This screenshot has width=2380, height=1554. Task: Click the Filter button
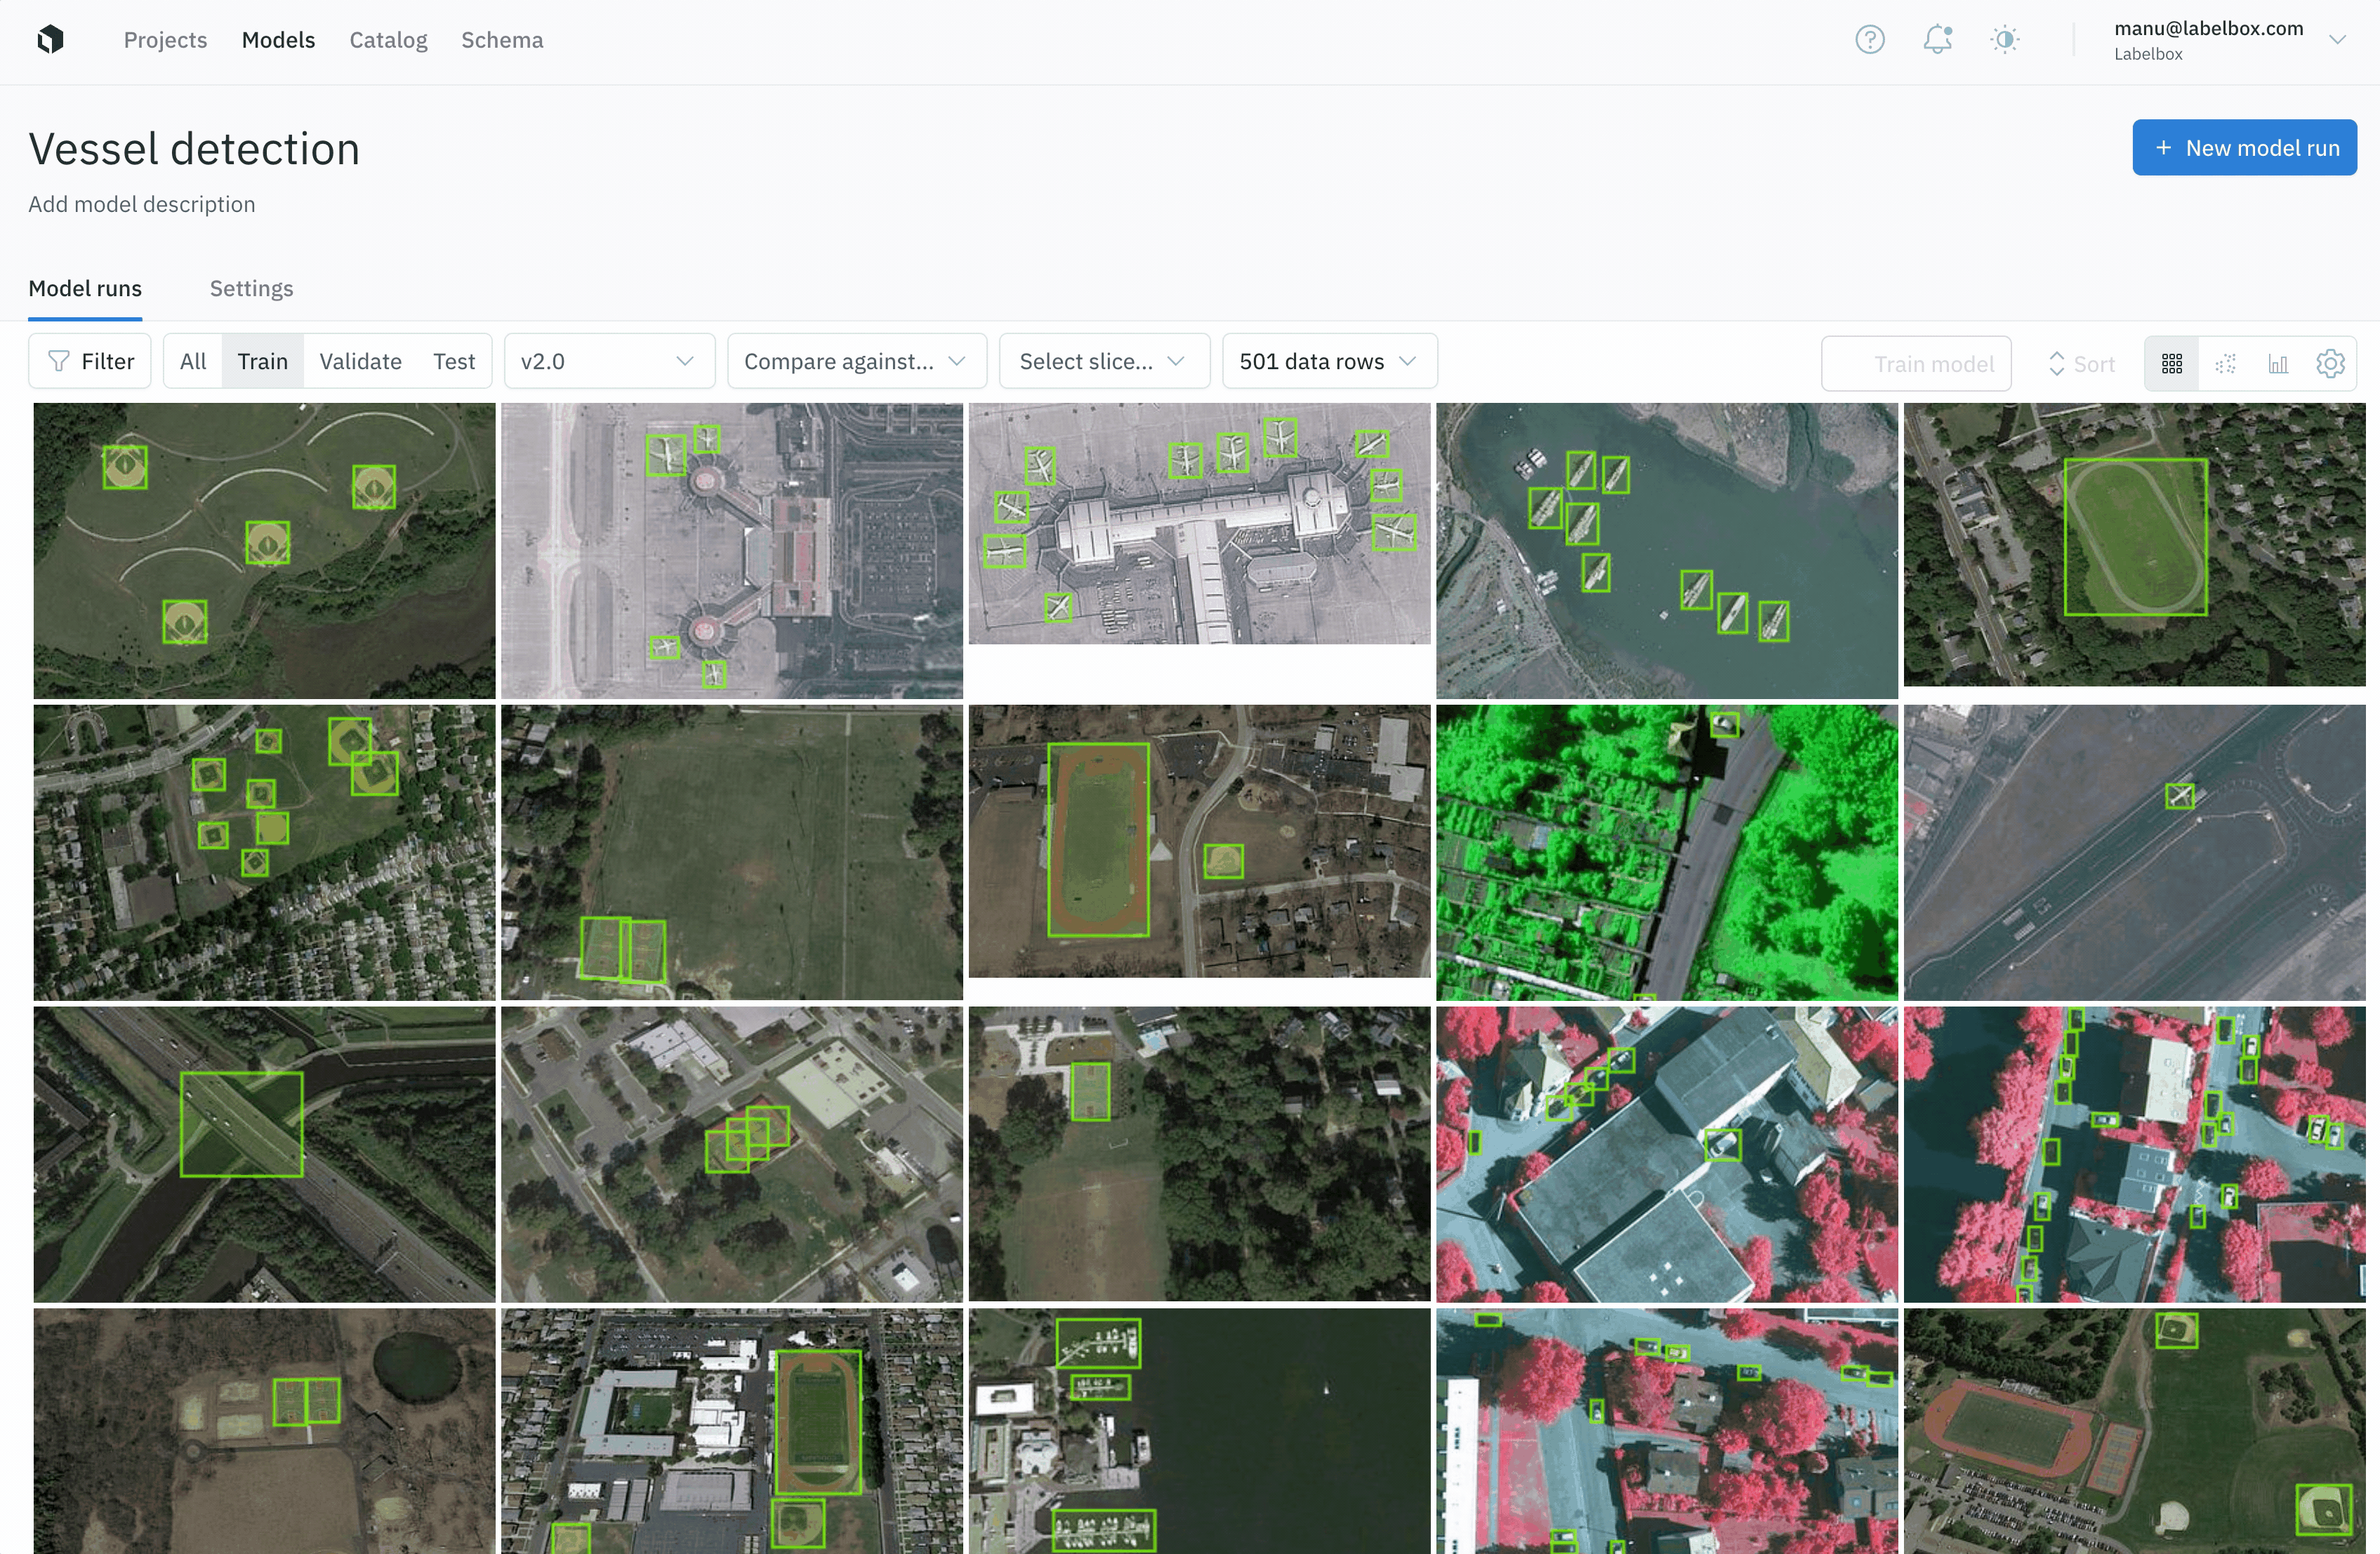click(90, 361)
